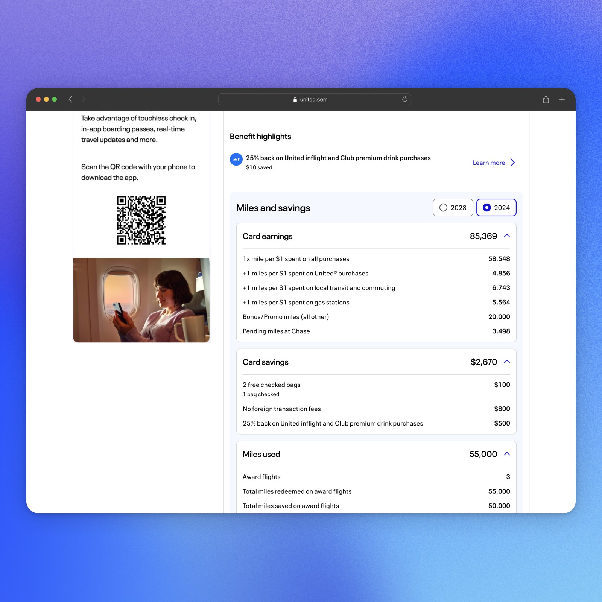The image size is (602, 602).
Task: Click the Card savings heading
Action: click(x=265, y=362)
